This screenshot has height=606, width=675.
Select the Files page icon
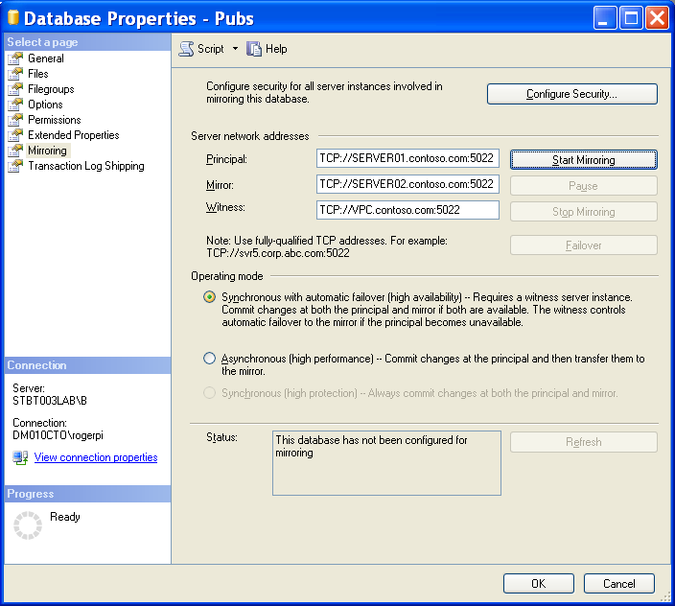coord(14,74)
